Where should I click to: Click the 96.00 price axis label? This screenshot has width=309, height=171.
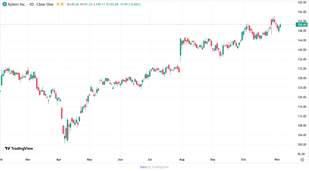[x=302, y=154]
